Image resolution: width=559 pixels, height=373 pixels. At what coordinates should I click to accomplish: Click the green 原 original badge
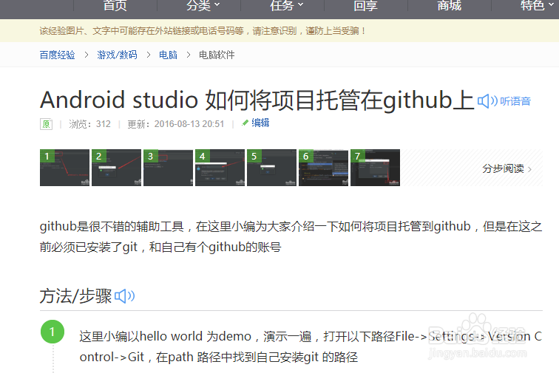click(x=46, y=124)
